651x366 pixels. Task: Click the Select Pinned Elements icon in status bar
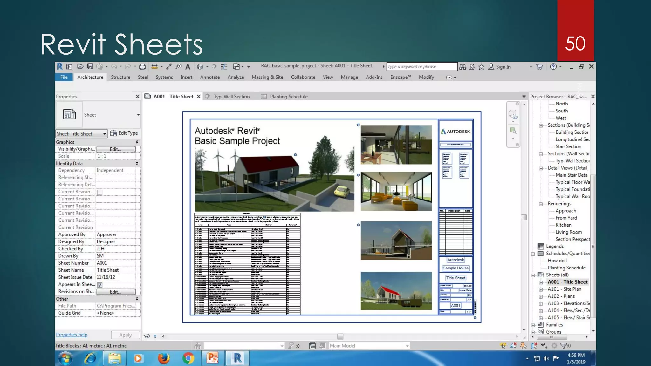point(524,346)
